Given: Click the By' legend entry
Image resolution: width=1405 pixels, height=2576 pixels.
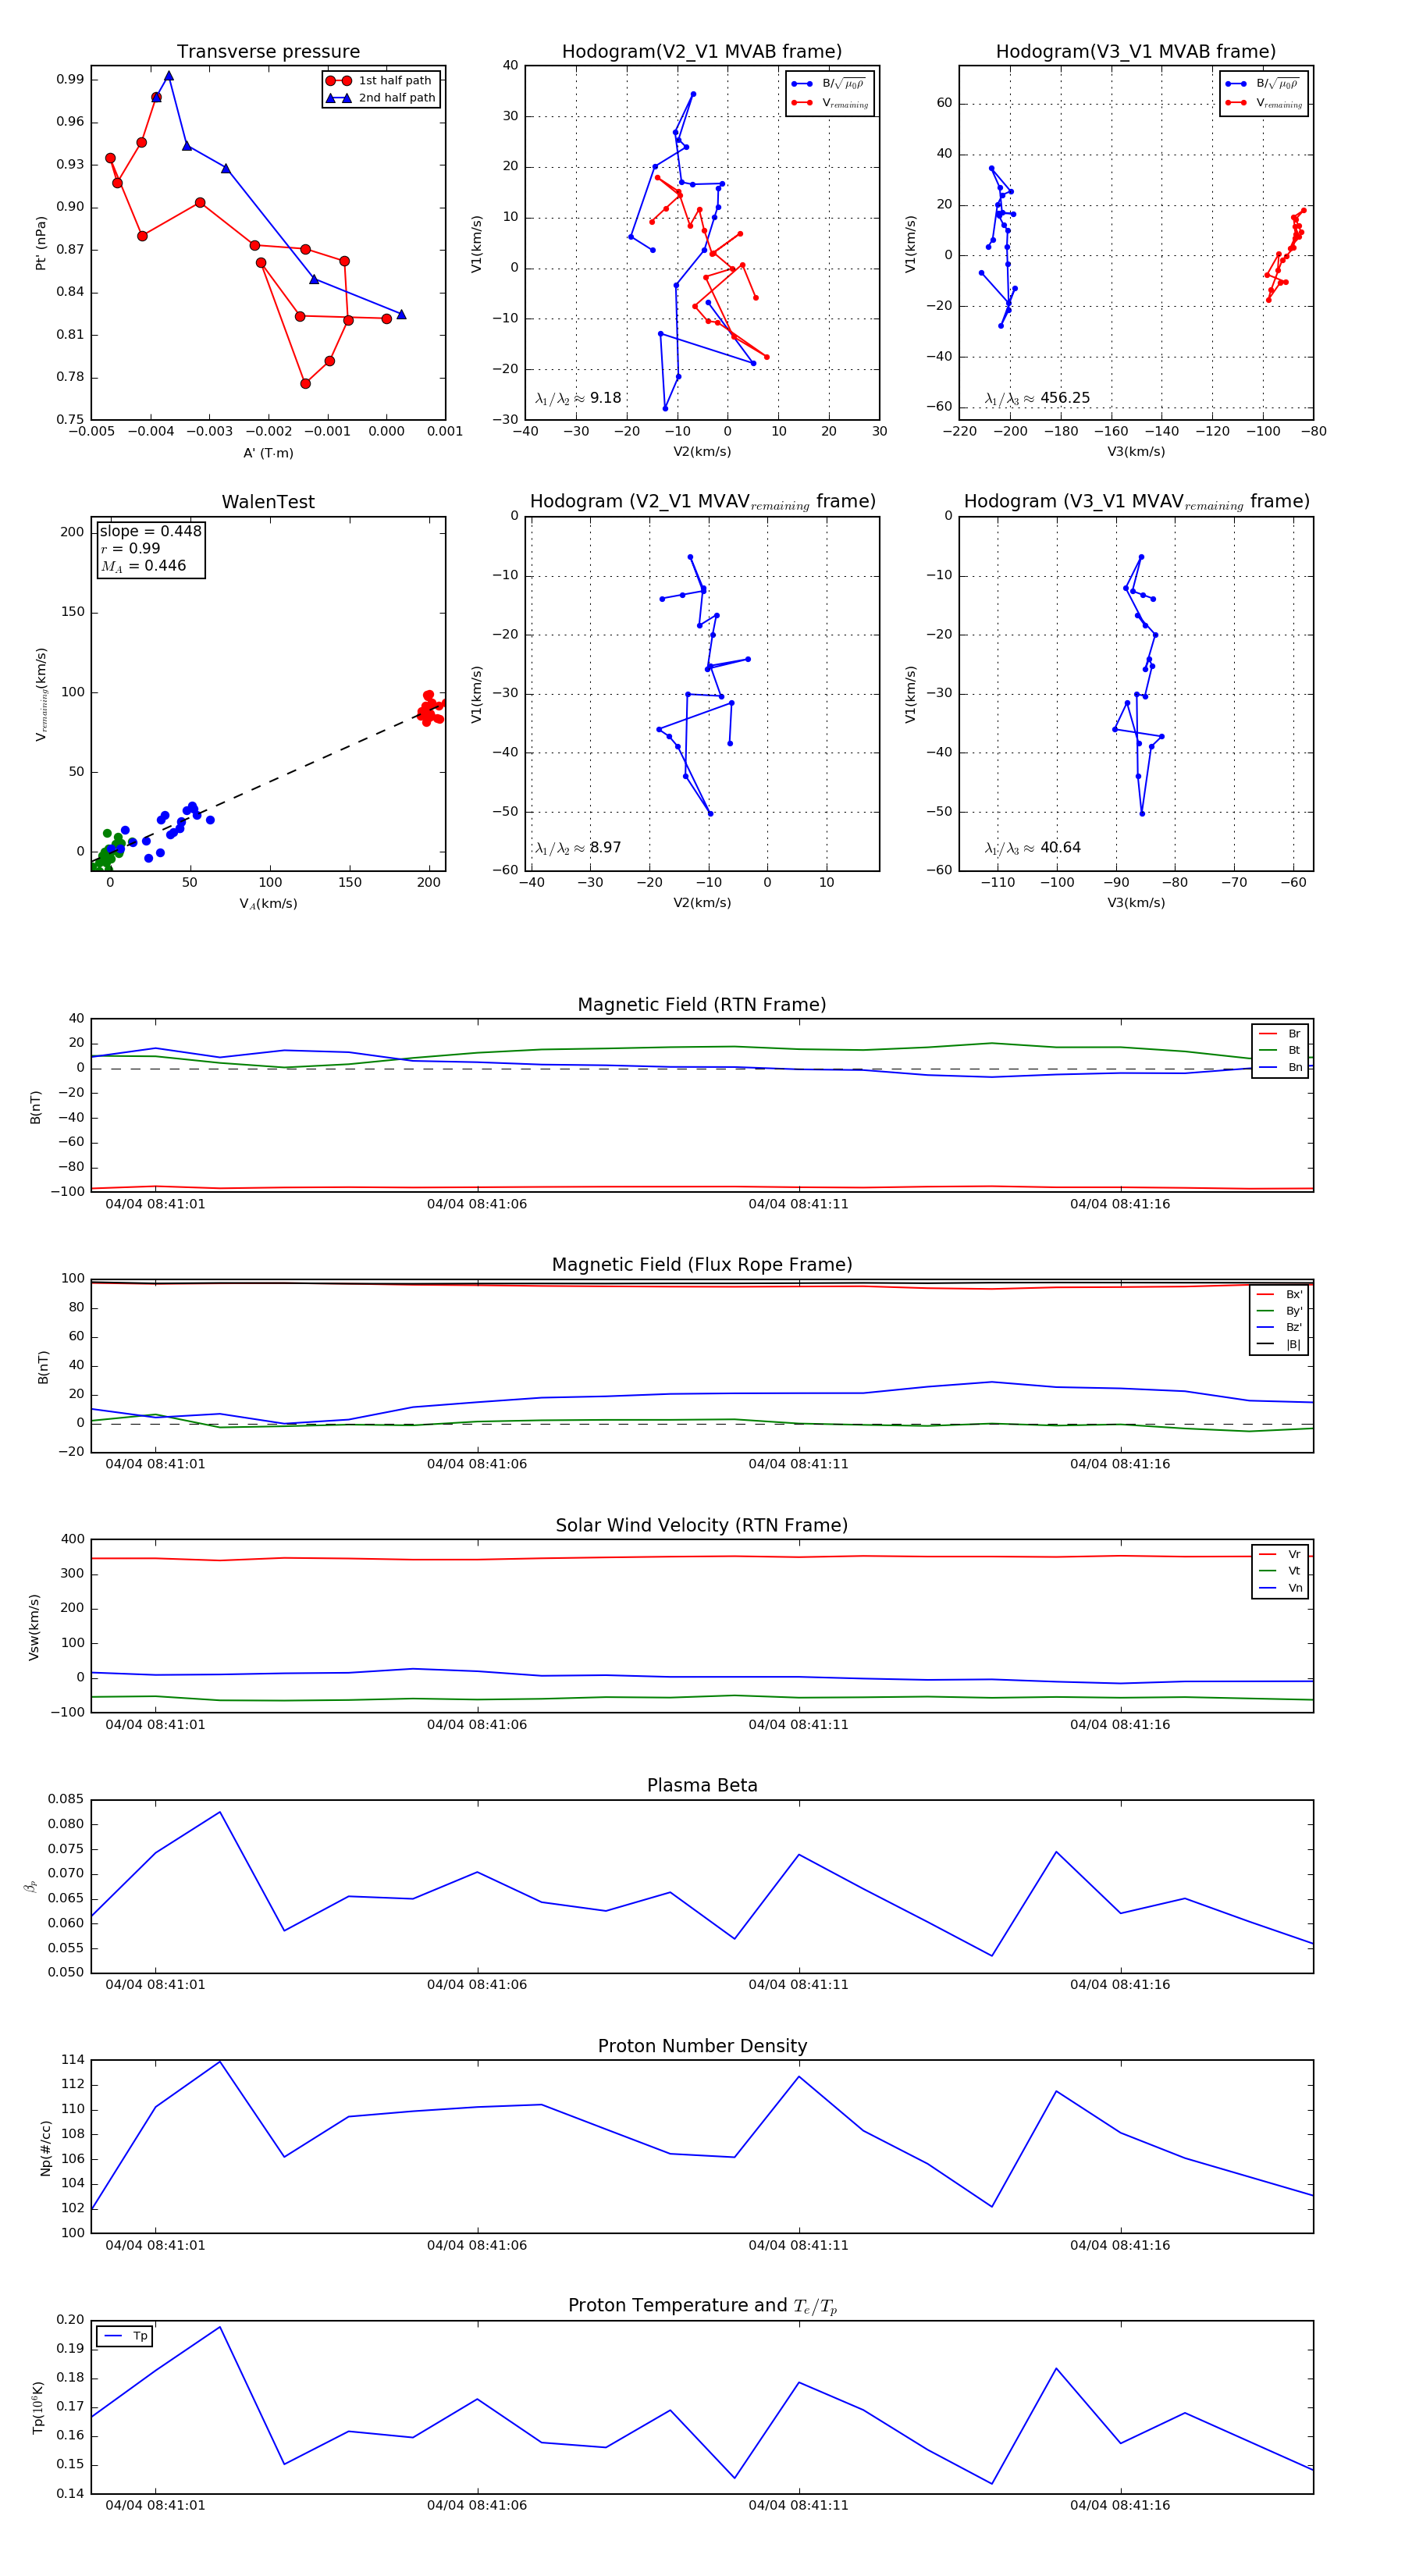Looking at the screenshot, I should tap(1280, 1311).
